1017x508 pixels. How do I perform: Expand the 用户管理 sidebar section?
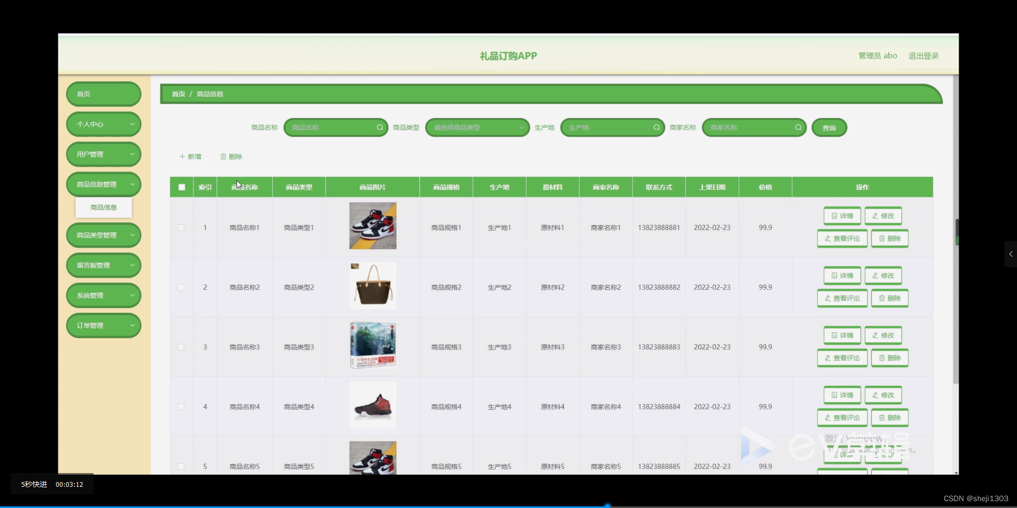click(103, 154)
